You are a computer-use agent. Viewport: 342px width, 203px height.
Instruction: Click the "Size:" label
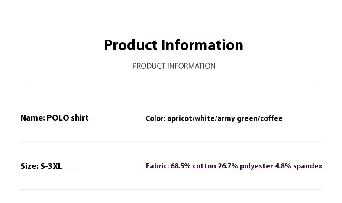pyautogui.click(x=29, y=166)
